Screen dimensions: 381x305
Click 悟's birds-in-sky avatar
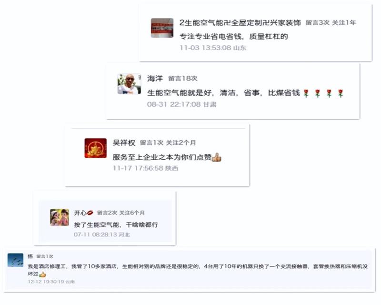[15, 260]
